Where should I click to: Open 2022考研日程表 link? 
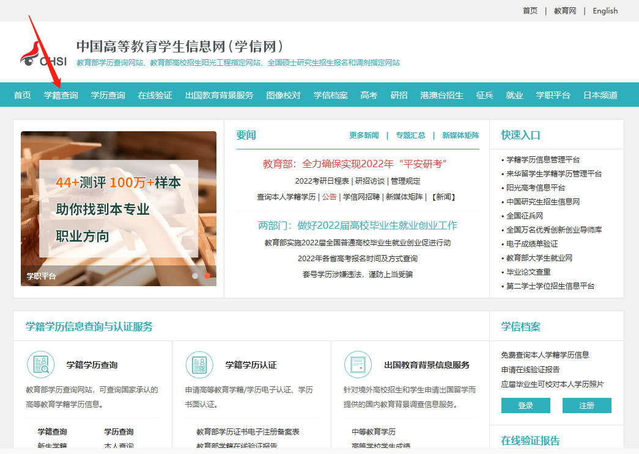click(322, 181)
